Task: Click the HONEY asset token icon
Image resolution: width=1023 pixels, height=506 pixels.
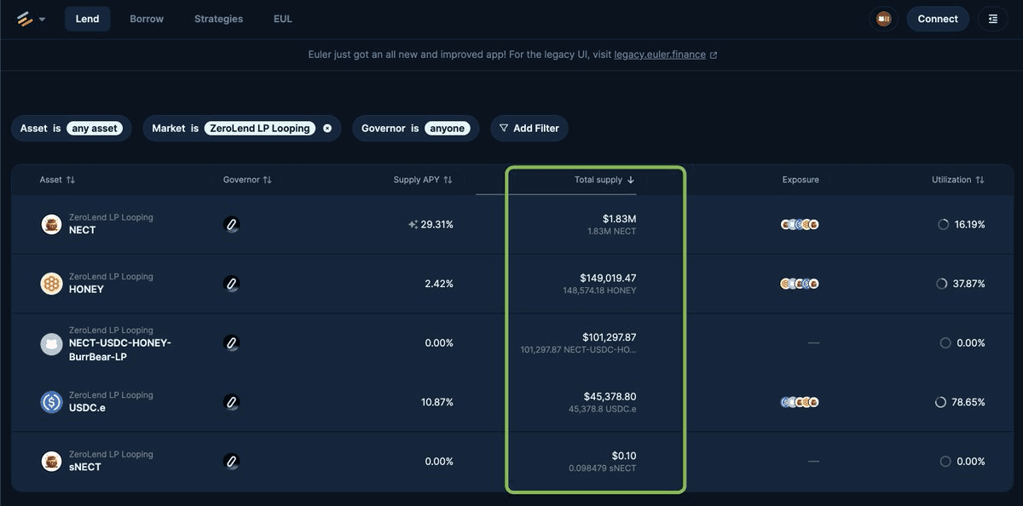Action: click(x=52, y=284)
